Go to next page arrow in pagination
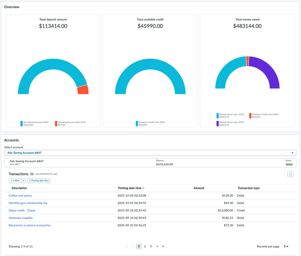This screenshot has width=301, height=256. (x=157, y=246)
